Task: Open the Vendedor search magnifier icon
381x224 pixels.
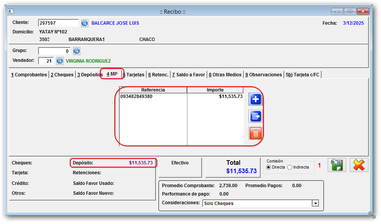Action: click(x=60, y=61)
